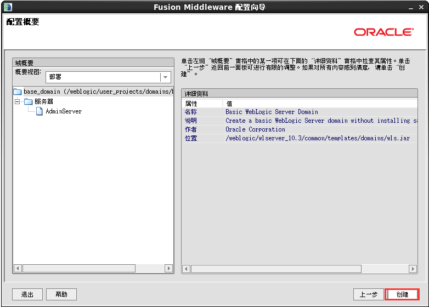The width and height of the screenshot is (429, 307).
Task: Collapse the 服务器 tree node
Action: [17, 102]
